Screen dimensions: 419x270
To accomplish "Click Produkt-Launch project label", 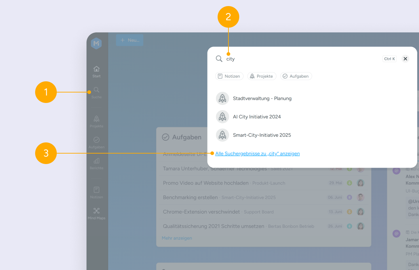I will [269, 183].
